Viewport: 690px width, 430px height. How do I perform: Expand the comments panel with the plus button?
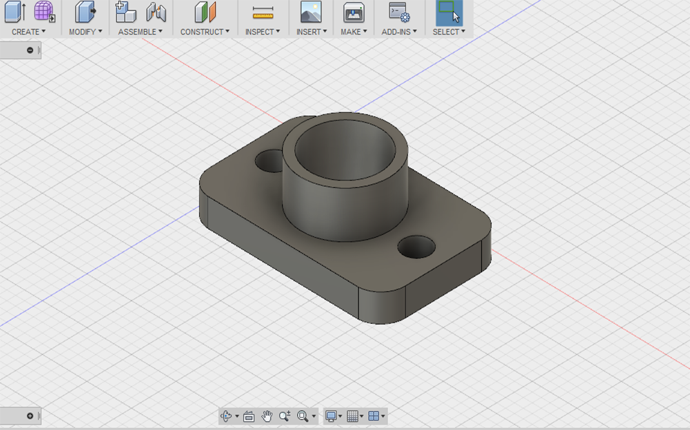click(x=30, y=416)
